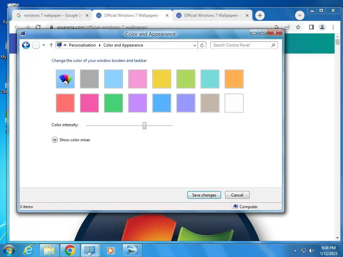
Task: Select the light pink color swatch
Action: (x=138, y=79)
